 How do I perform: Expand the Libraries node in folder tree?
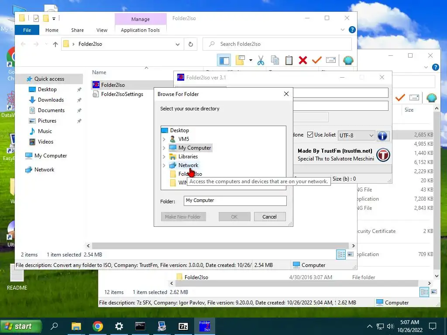(164, 157)
